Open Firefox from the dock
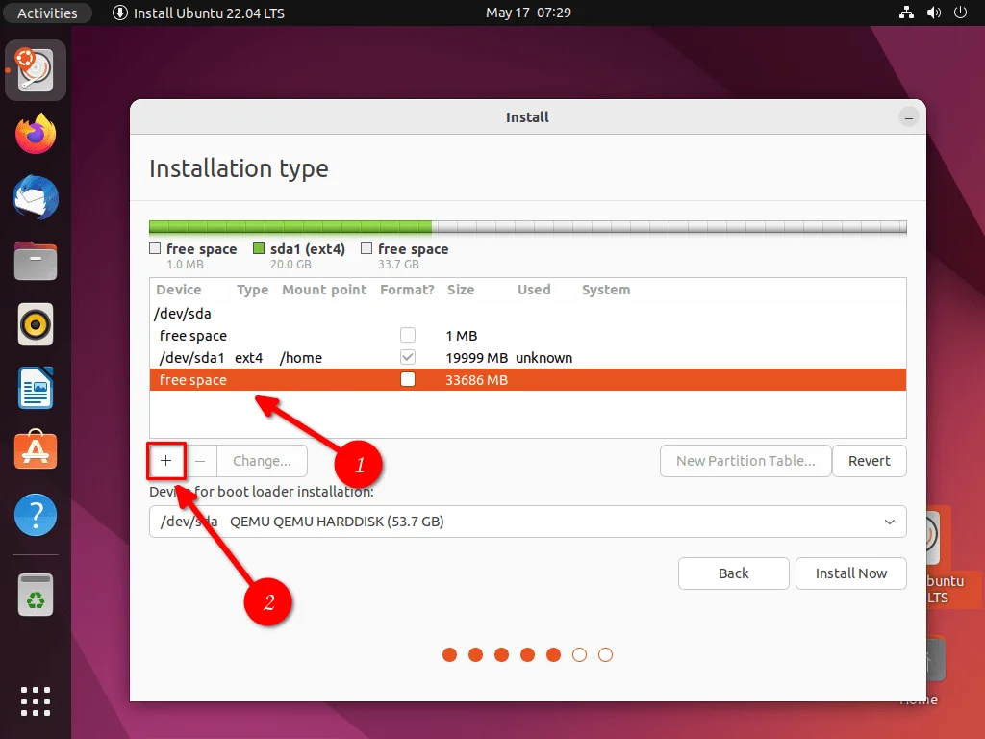Image resolution: width=985 pixels, height=739 pixels. (x=36, y=134)
